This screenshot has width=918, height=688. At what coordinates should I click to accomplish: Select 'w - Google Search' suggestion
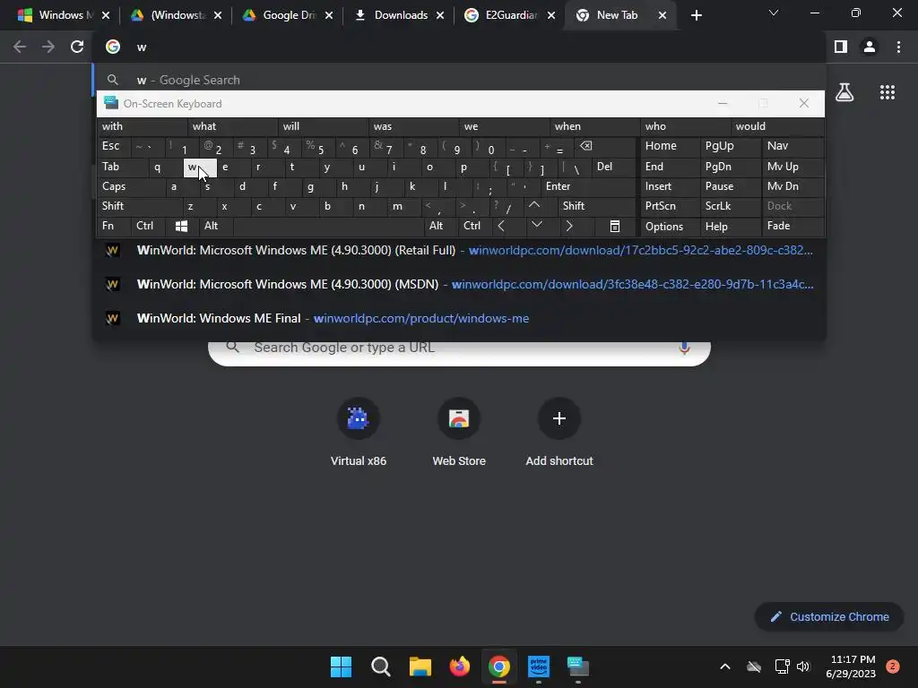pyautogui.click(x=460, y=80)
